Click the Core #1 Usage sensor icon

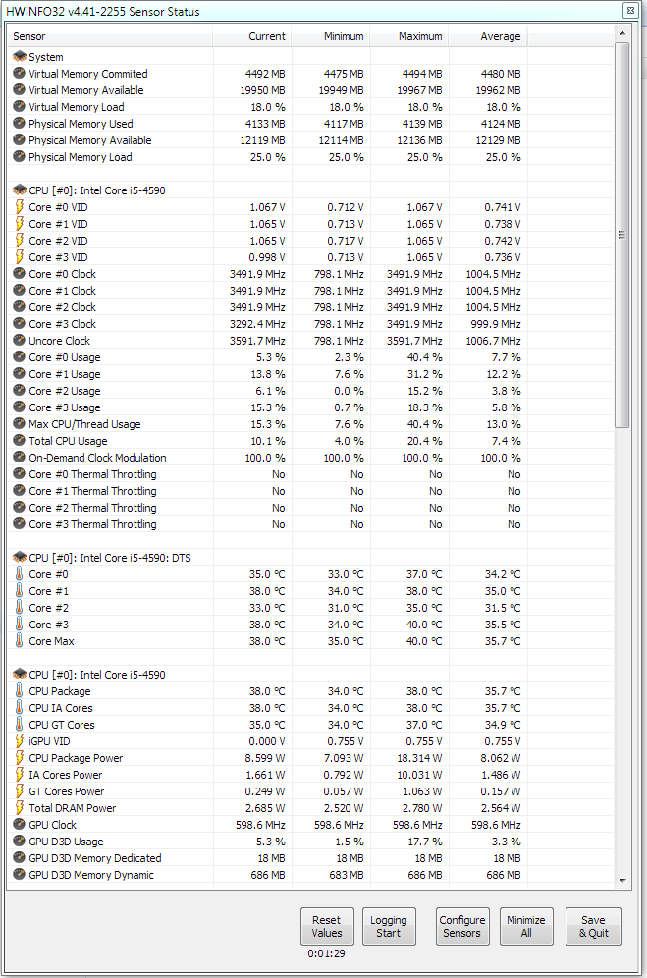(x=20, y=374)
